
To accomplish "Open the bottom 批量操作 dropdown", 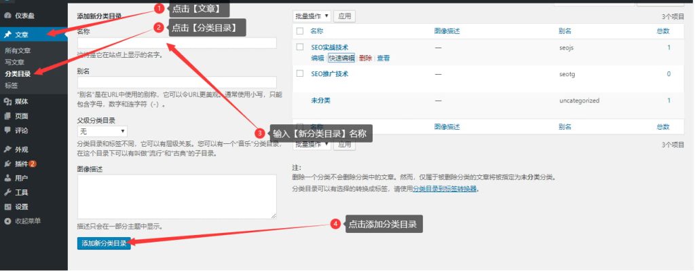I will point(312,145).
